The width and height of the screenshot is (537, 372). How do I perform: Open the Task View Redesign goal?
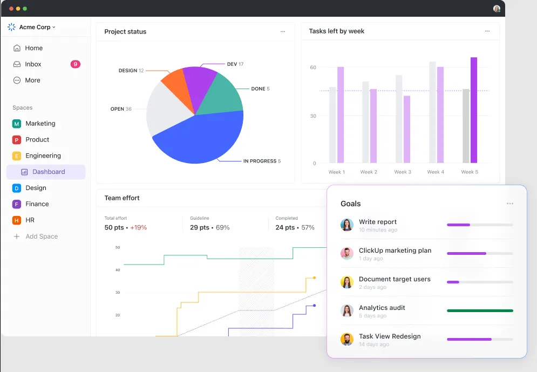[x=390, y=336]
